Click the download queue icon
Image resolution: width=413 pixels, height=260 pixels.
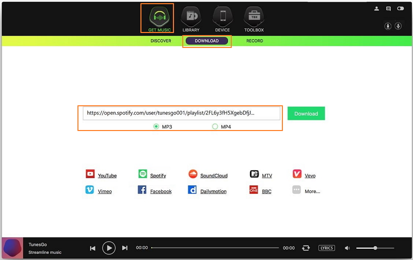(388, 26)
